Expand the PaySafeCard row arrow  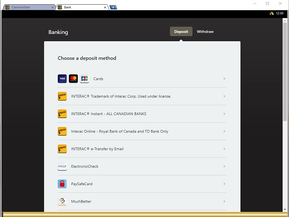click(x=224, y=184)
